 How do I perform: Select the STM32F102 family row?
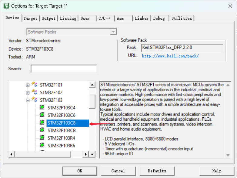click(x=51, y=92)
